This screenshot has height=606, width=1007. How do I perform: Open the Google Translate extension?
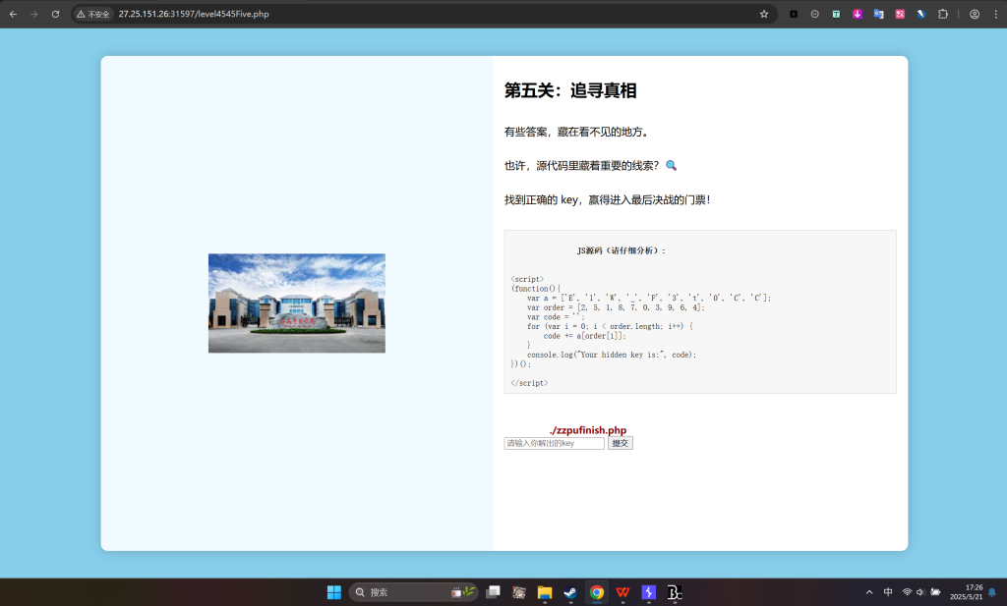878,14
